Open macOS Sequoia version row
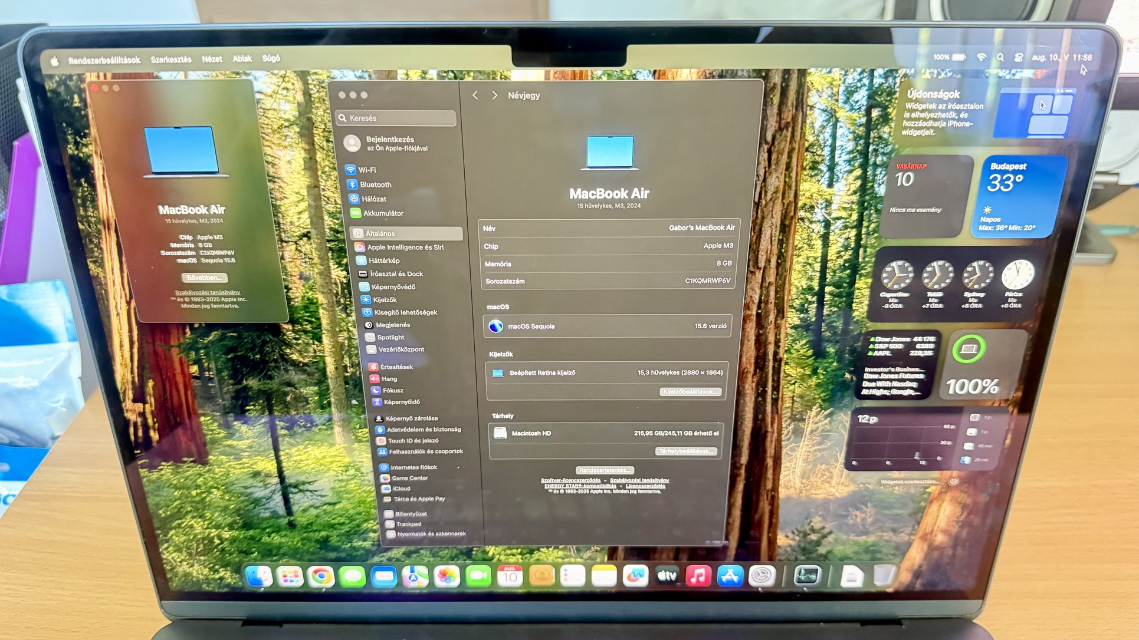 [608, 326]
